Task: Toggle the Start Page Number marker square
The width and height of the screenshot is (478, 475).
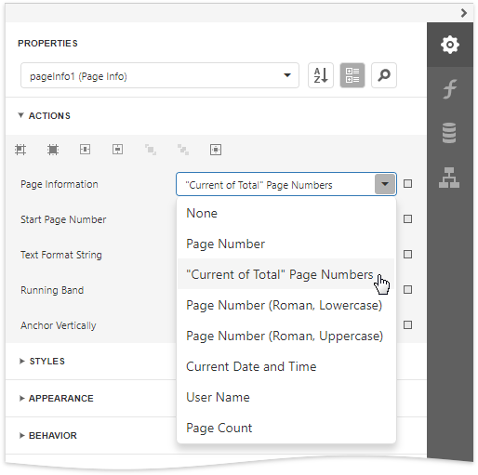Action: (407, 219)
